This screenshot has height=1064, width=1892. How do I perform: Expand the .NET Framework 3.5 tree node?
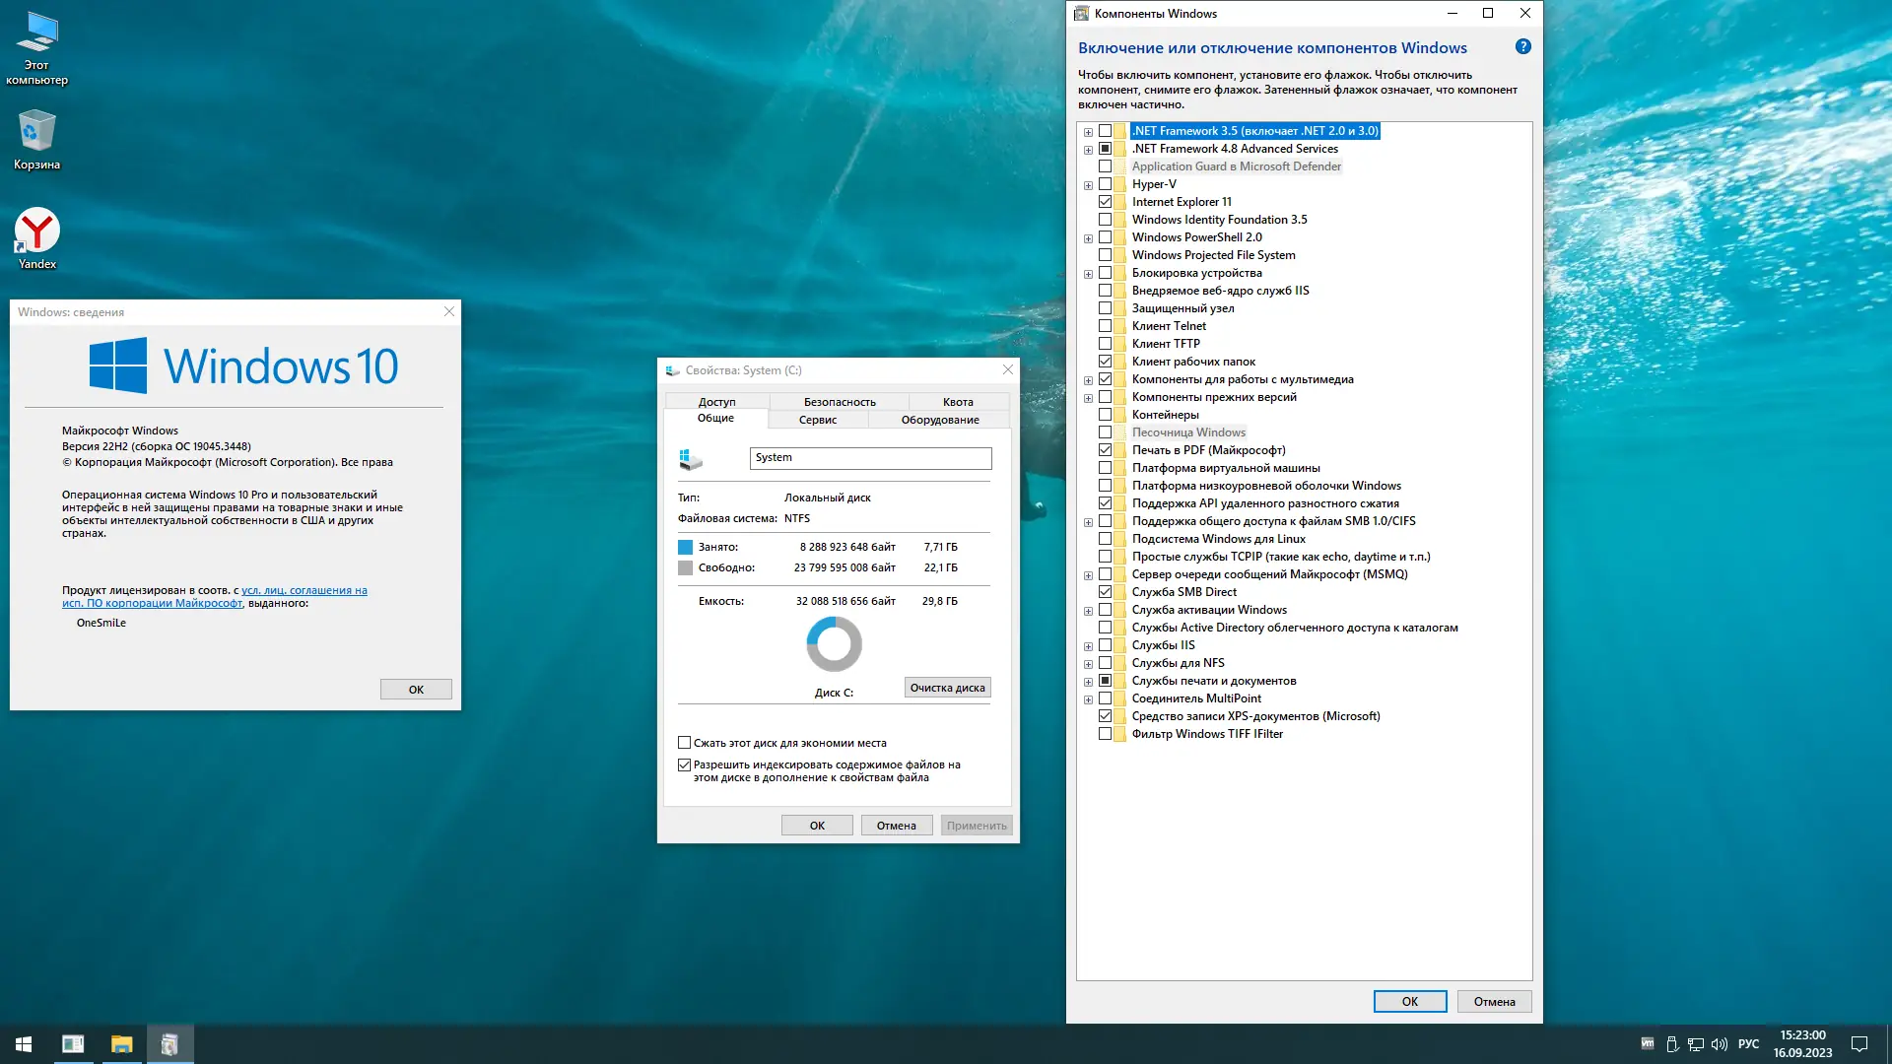[x=1088, y=132]
